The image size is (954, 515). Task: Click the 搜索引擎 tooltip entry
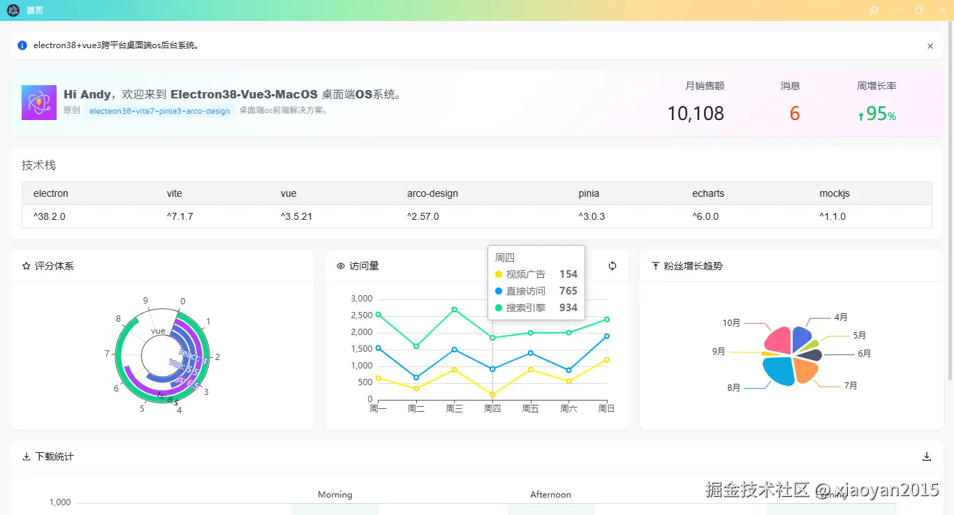(536, 308)
